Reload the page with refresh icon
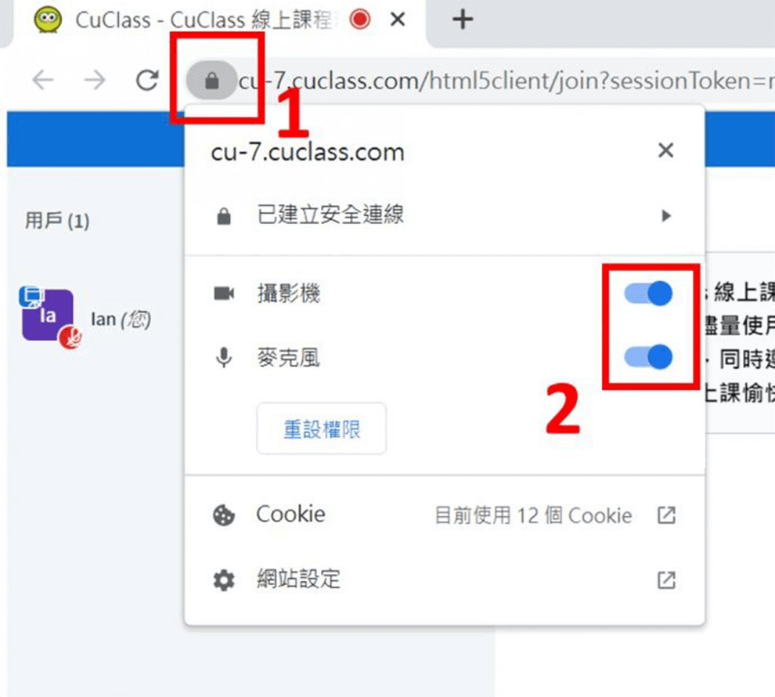Image resolution: width=775 pixels, height=697 pixels. [x=147, y=80]
